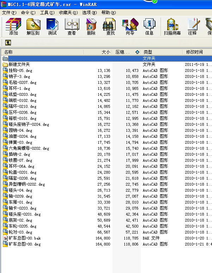
Task: Click size value 164,800 of 矿车总图-00.bak
Action: point(103,238)
